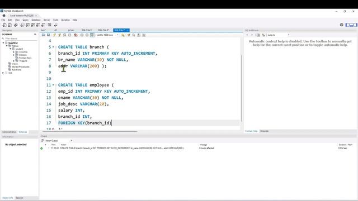This screenshot has height=201, width=358.
Task: Open the File menu
Action: coord(3,20)
